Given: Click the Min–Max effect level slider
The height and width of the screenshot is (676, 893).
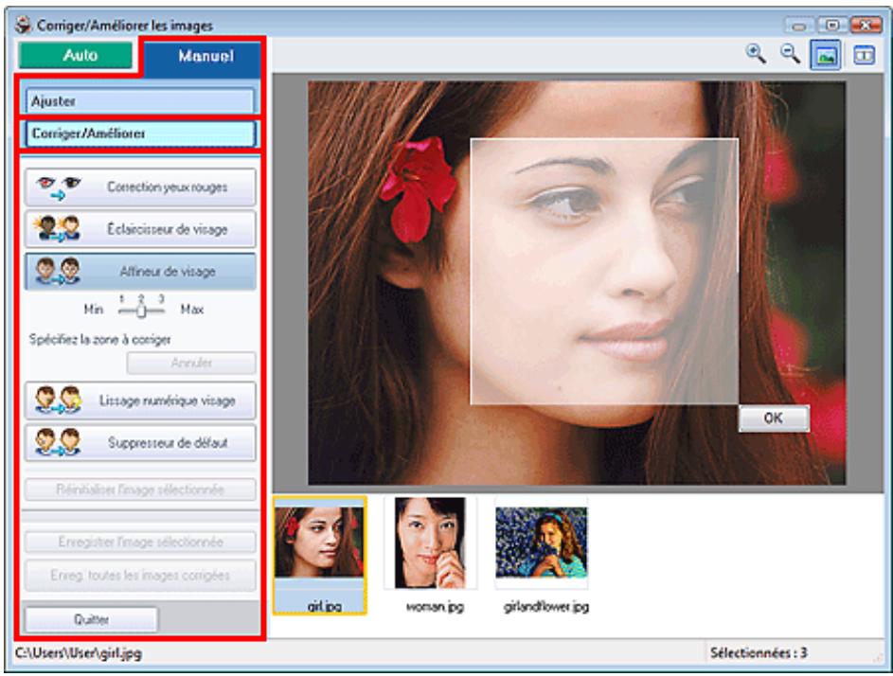Looking at the screenshot, I should tap(141, 311).
